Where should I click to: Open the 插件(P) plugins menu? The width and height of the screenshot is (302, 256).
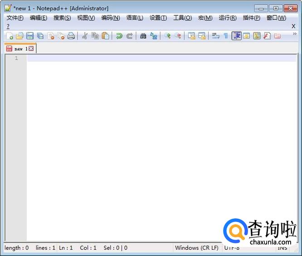click(x=251, y=18)
